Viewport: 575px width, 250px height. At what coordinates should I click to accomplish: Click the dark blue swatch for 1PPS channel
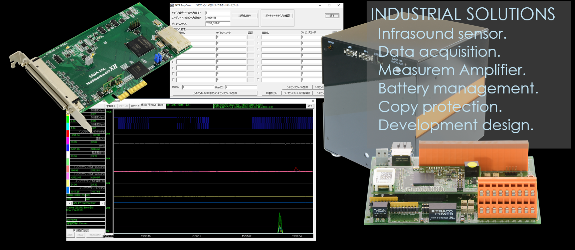68,148
